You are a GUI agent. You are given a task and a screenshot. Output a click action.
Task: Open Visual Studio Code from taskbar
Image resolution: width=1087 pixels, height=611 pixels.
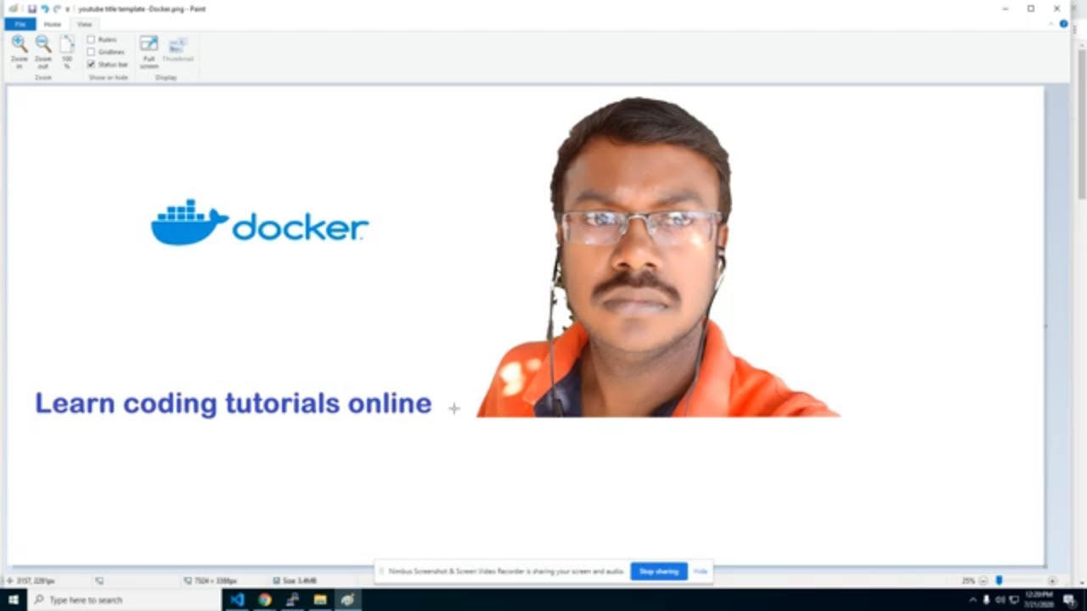coord(237,600)
